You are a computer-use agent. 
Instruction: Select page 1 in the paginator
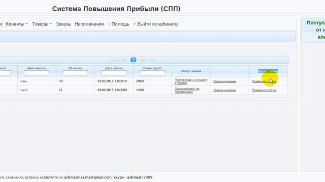coord(133,60)
